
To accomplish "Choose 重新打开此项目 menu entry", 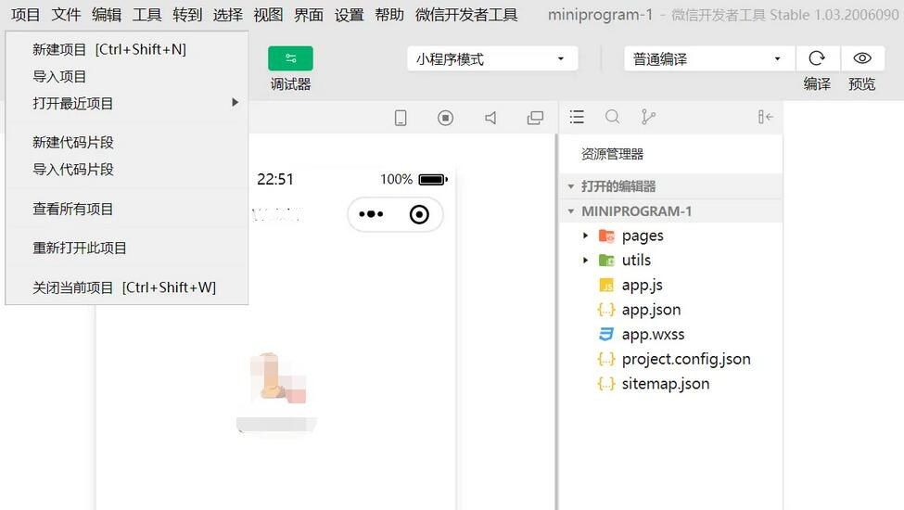I will (127, 248).
